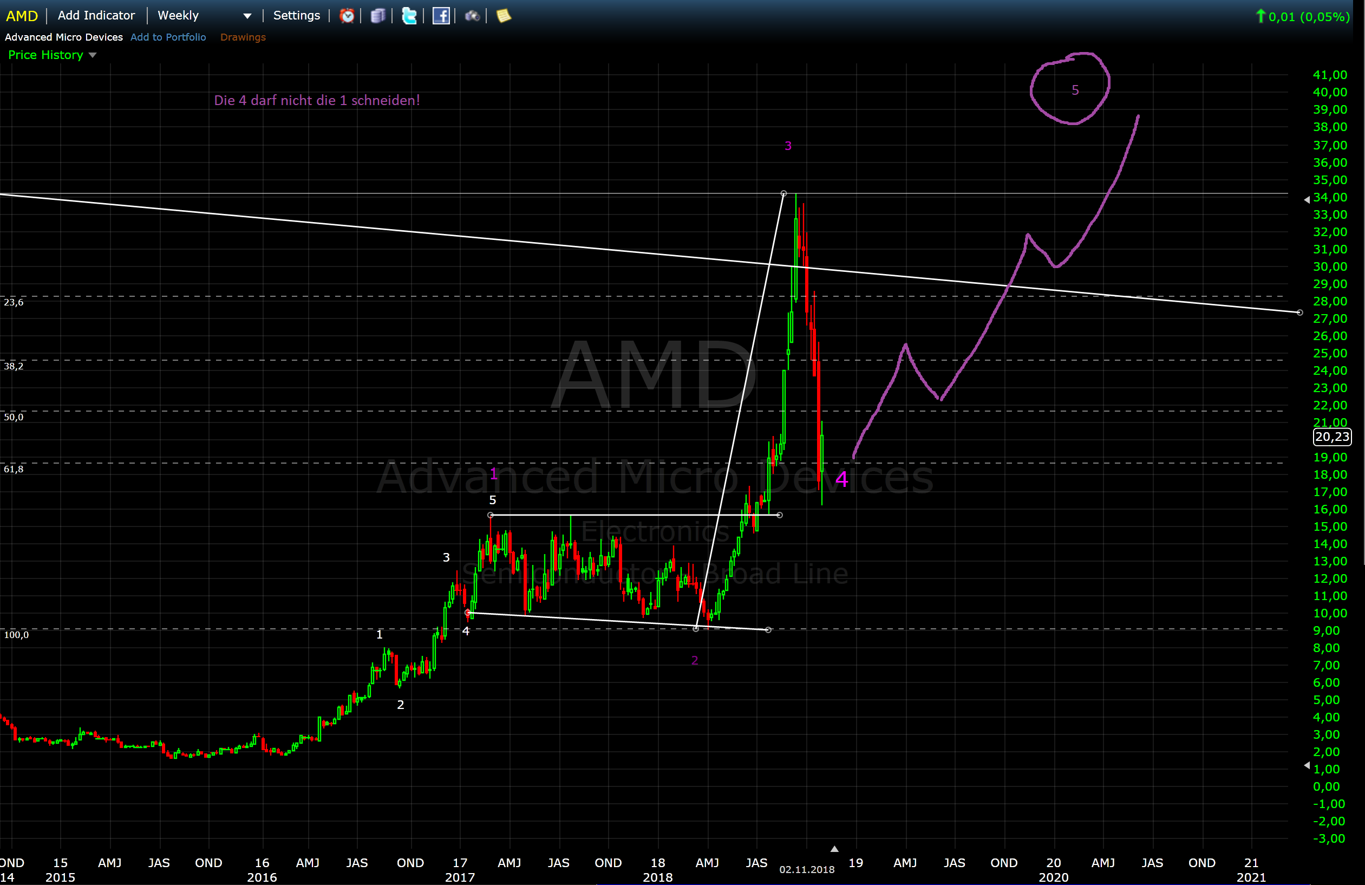Click the 38,2 Fibonacci level label
This screenshot has height=885, width=1365.
(14, 366)
